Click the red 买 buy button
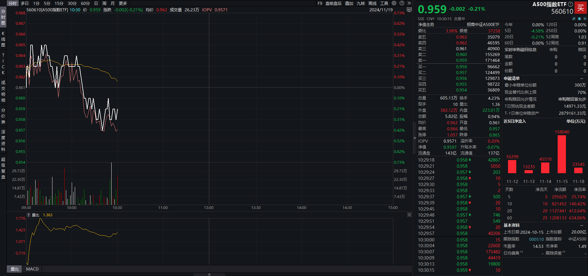The width and height of the screenshot is (588, 276). [x=581, y=8]
